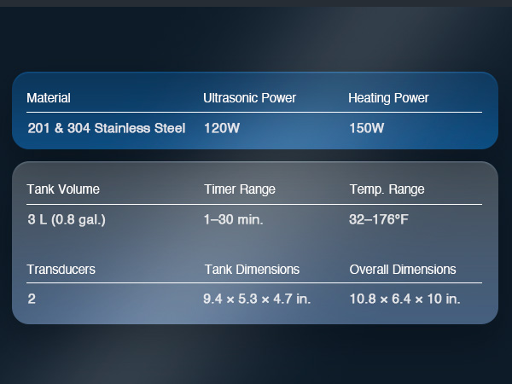The image size is (512, 384).
Task: Select the 10.8 × 6.4 × 10 in. value
Action: coord(404,300)
